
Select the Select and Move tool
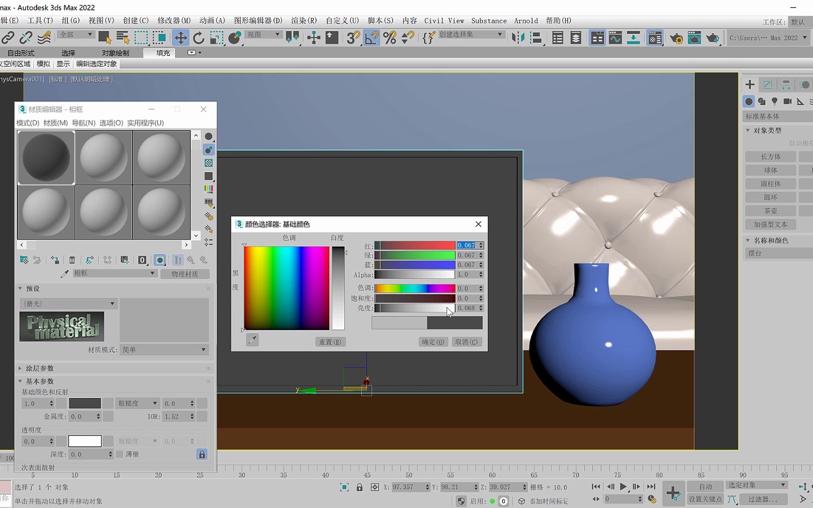click(x=181, y=38)
